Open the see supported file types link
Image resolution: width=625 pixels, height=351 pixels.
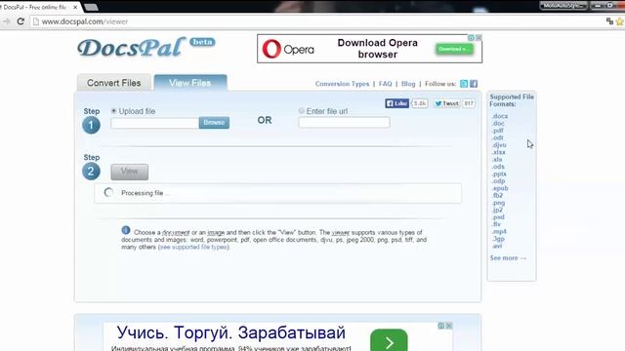tap(193, 247)
